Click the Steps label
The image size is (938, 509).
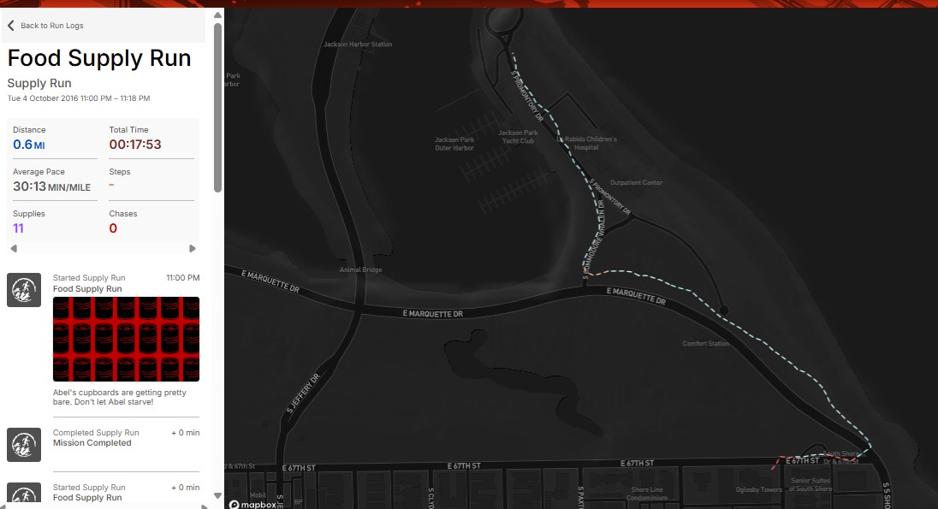click(x=120, y=172)
